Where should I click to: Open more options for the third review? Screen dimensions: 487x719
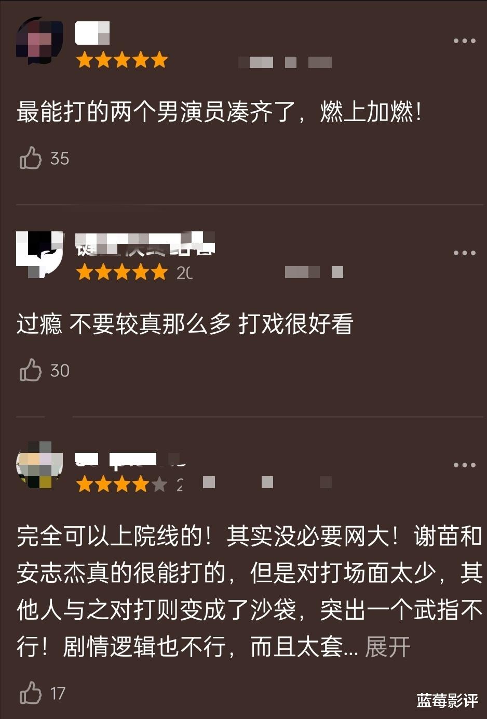coord(464,465)
